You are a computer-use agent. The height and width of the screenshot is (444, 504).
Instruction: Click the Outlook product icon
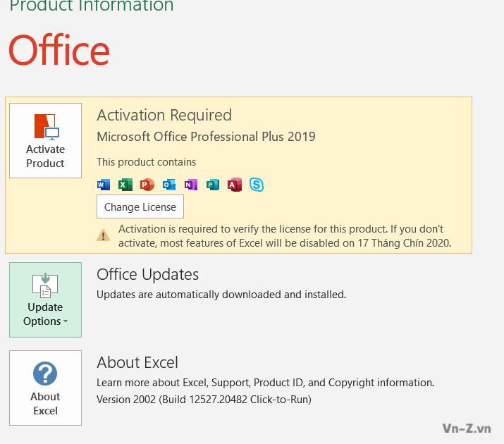[x=169, y=185]
